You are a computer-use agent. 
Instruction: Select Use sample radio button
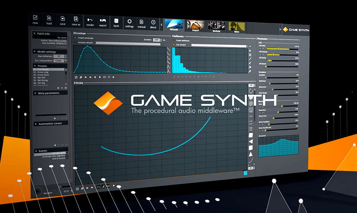tap(174, 44)
